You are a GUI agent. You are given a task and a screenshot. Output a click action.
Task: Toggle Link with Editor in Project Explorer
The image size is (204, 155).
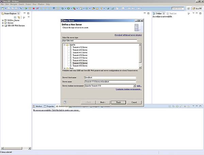coord(19,17)
